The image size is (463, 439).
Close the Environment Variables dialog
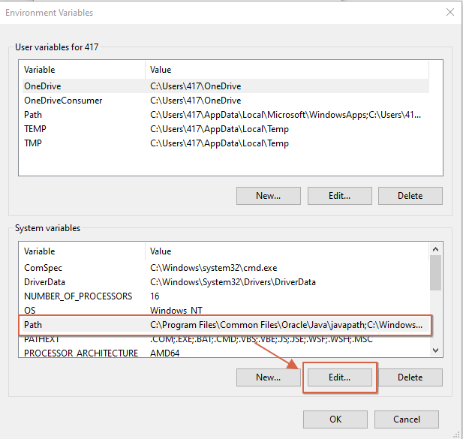pyautogui.click(x=449, y=12)
